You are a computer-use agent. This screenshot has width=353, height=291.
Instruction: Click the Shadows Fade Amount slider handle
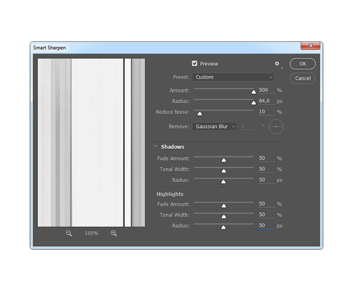pyautogui.click(x=224, y=160)
